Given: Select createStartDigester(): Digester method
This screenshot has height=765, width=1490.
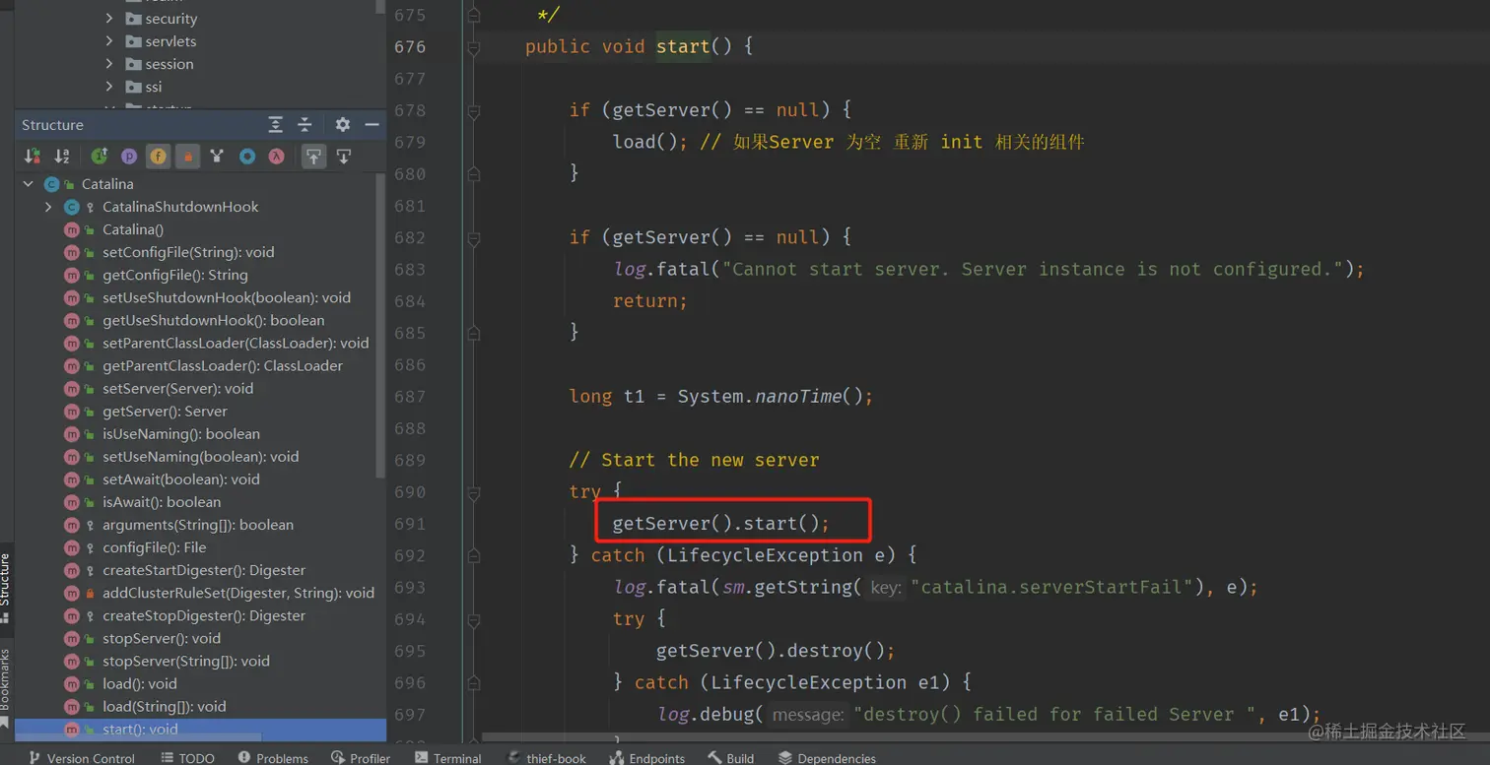Looking at the screenshot, I should click(204, 569).
